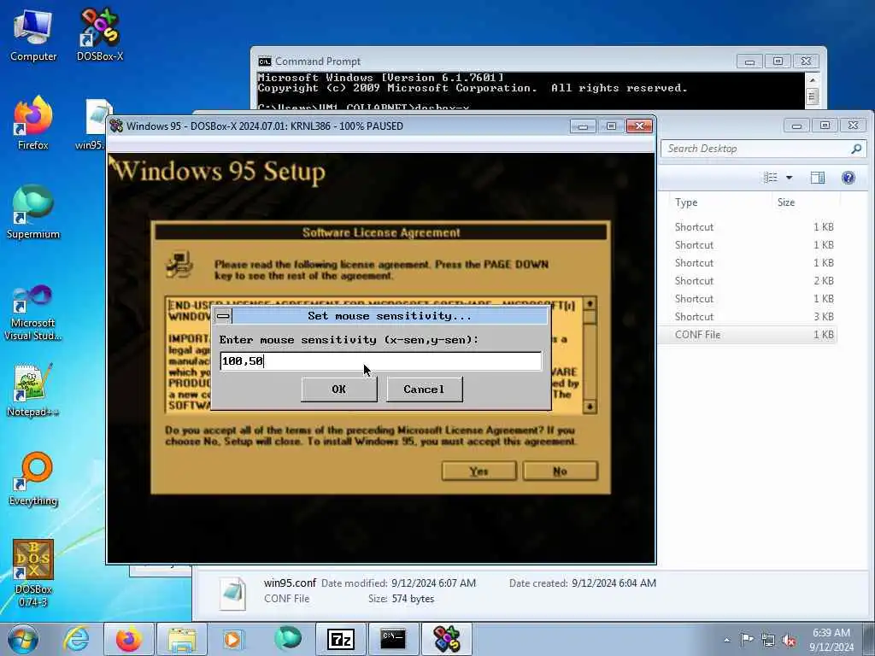Open the Everything search desktop shortcut

[33, 478]
